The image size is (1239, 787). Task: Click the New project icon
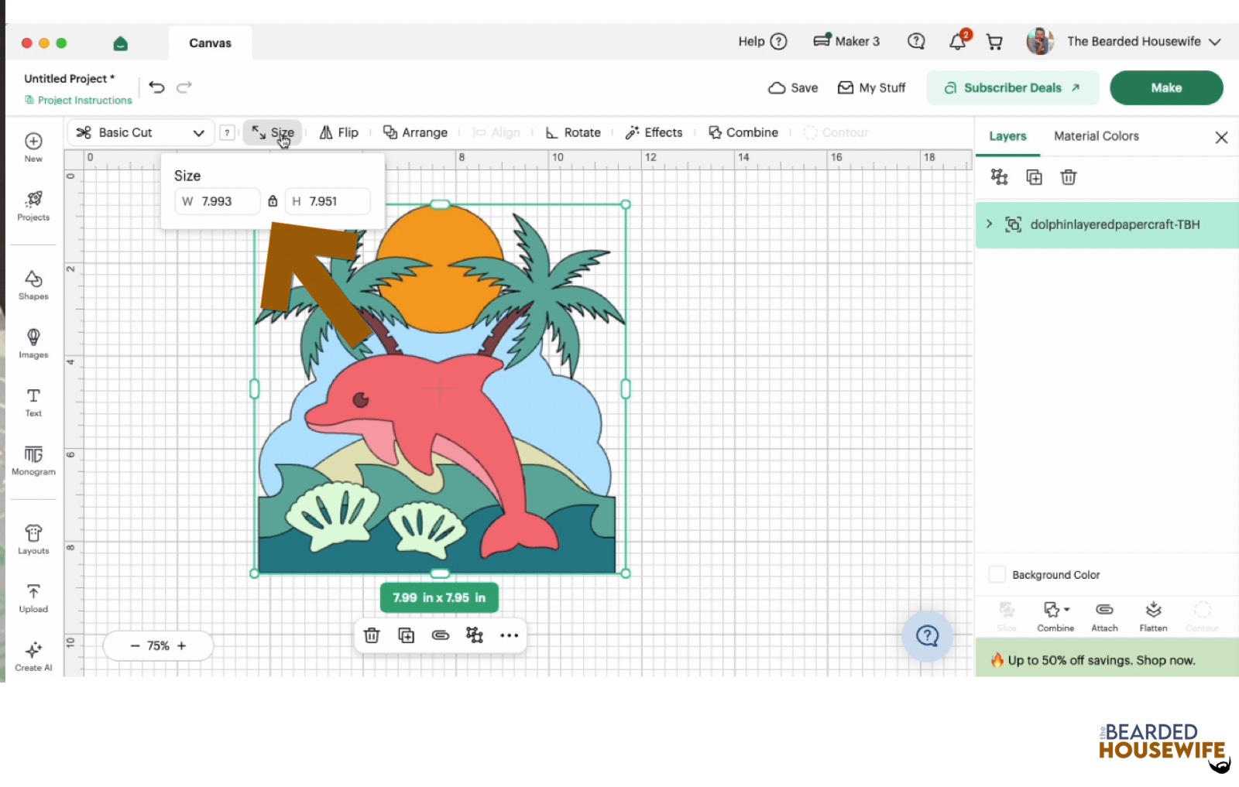point(33,147)
